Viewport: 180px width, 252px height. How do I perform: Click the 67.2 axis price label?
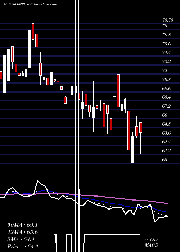166,106
